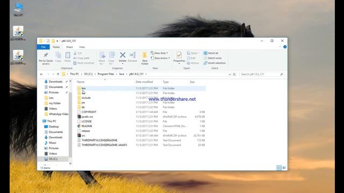Click History in the Open group

[193, 63]
